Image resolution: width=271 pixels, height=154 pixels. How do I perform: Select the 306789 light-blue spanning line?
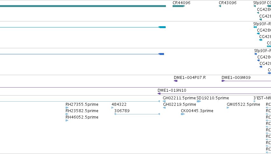137,114
